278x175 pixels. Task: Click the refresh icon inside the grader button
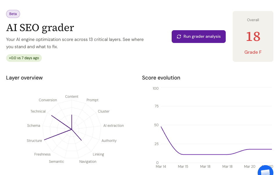tap(179, 37)
